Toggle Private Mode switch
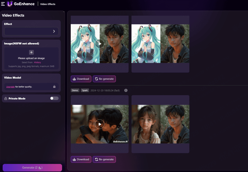 54,99
